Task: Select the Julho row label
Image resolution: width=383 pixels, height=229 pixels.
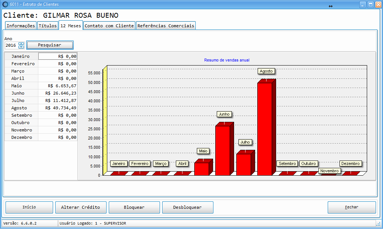Action: point(21,101)
